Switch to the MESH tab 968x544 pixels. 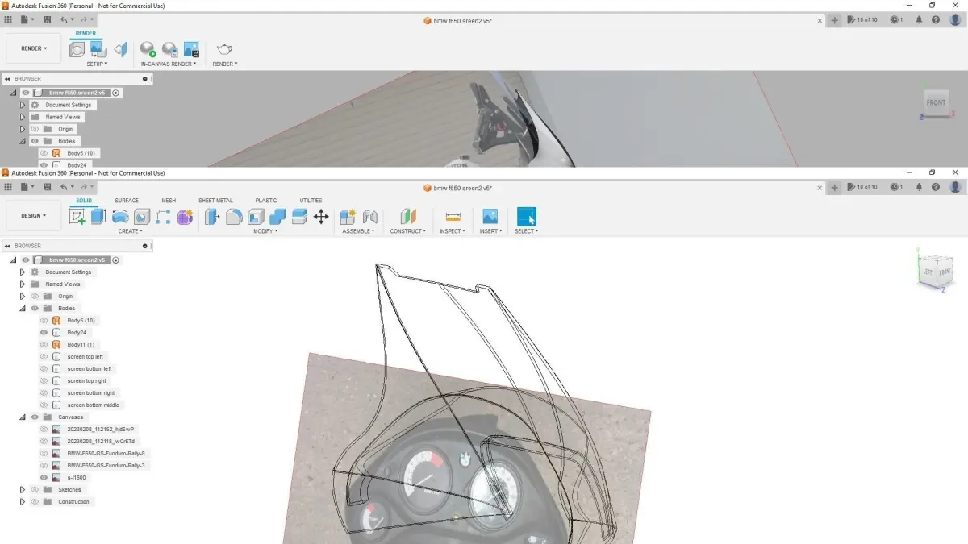(169, 201)
